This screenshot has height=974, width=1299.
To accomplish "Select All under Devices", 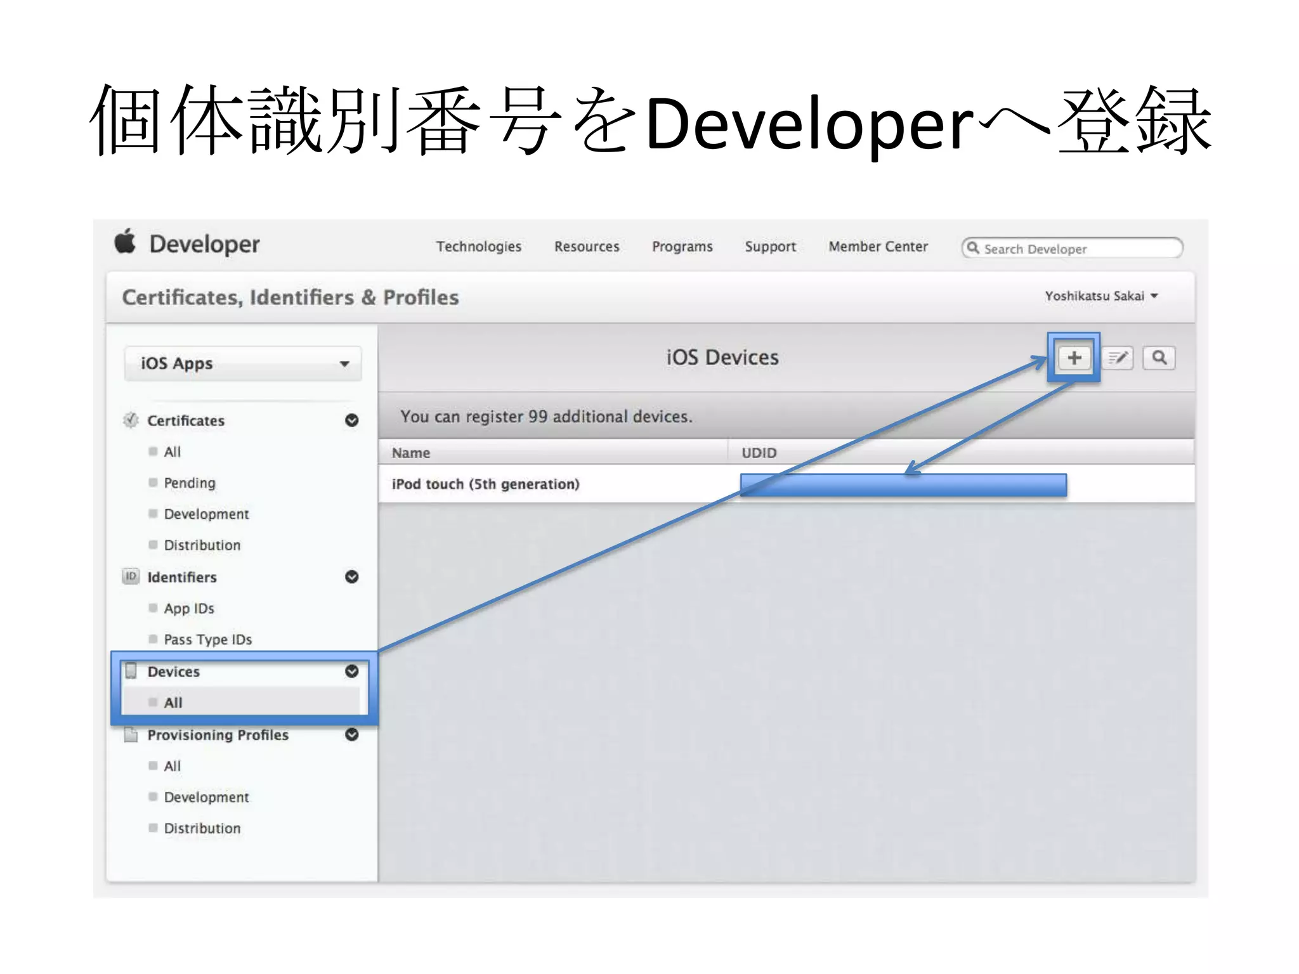I will pos(173,703).
